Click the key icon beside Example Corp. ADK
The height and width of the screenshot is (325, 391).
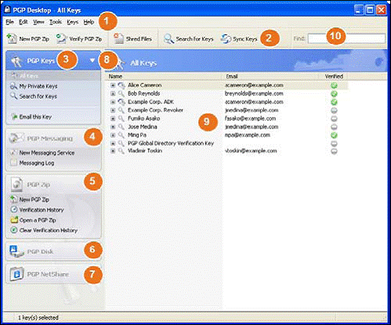coord(121,102)
